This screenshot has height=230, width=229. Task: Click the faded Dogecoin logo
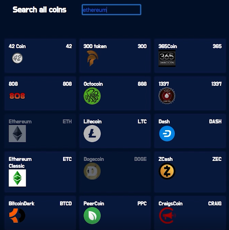tap(92, 171)
